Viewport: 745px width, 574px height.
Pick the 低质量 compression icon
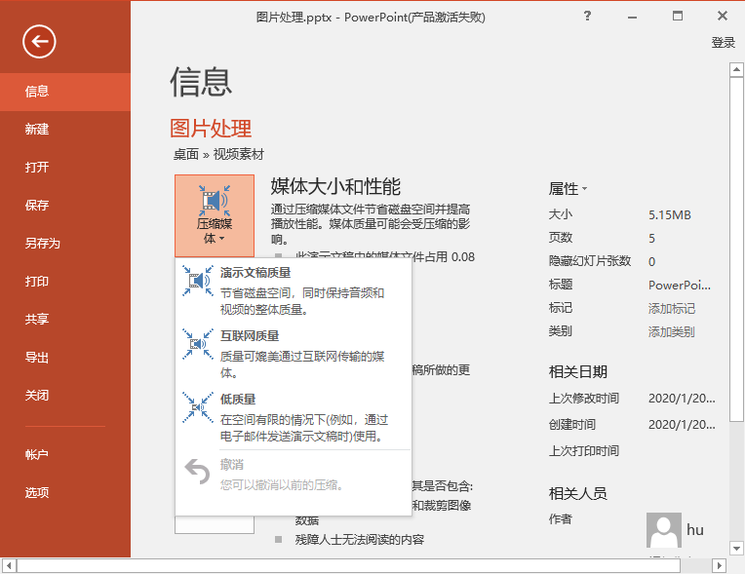click(198, 407)
